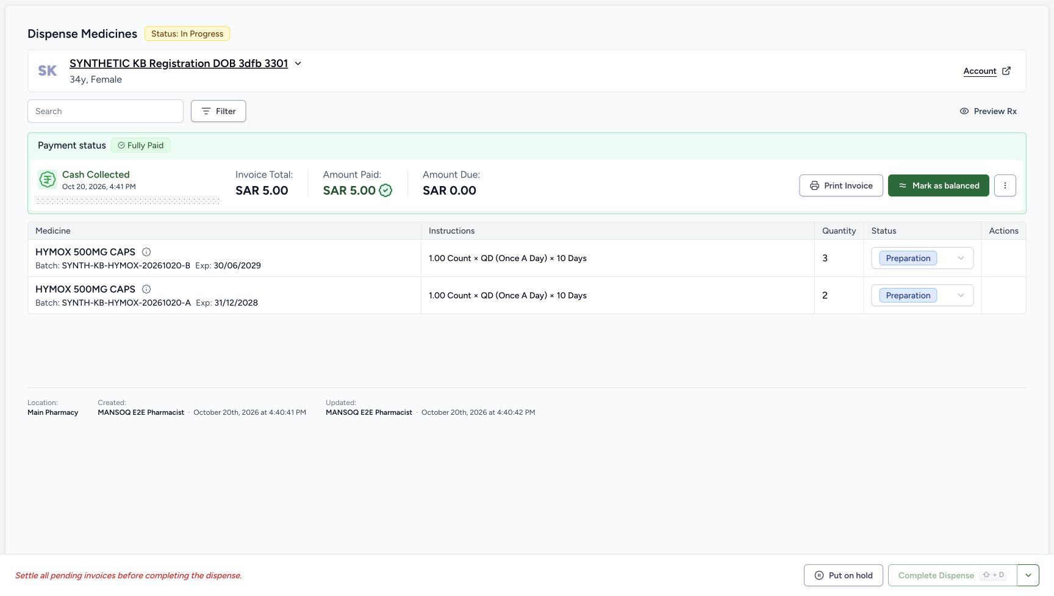
Task: Open the Account link
Action: click(980, 71)
